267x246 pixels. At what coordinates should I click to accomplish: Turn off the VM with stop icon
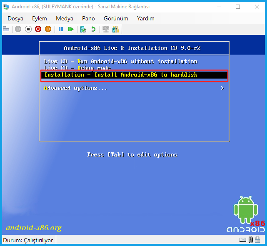[x=28, y=29]
